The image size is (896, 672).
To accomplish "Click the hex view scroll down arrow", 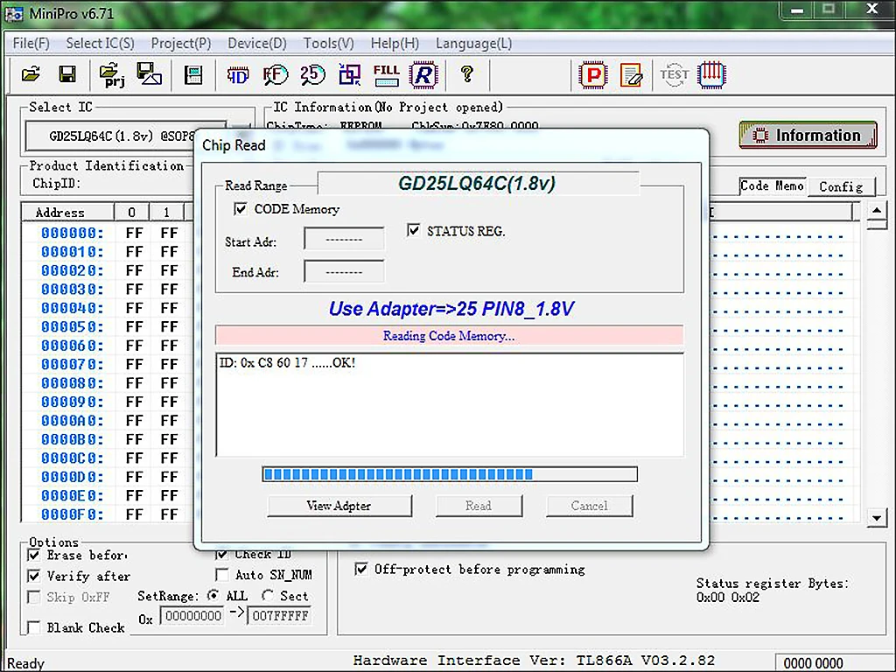I will tap(877, 518).
